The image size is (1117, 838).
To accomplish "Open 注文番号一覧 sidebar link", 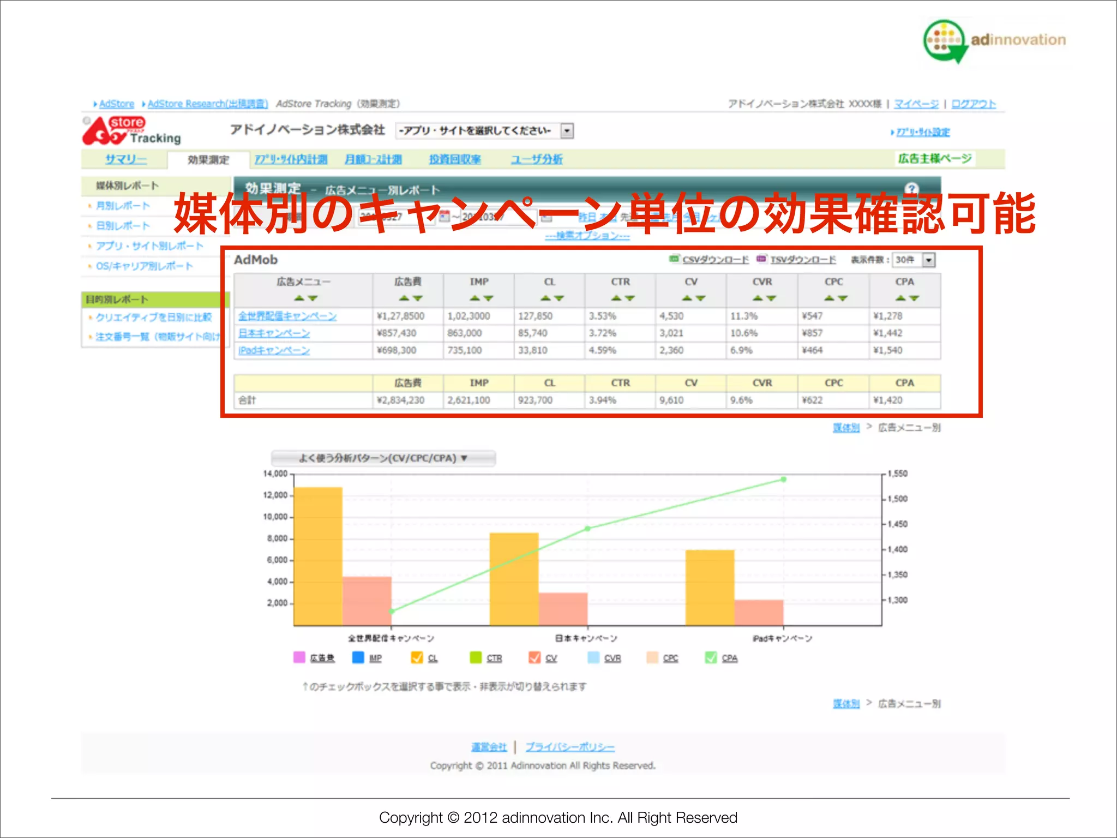I will click(158, 337).
